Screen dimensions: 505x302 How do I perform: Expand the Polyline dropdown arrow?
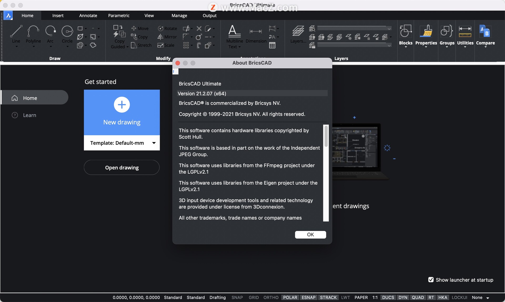point(34,47)
